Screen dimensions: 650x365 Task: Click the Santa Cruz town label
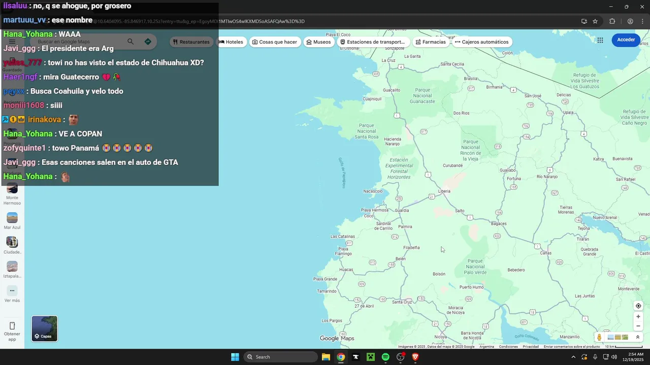pos(402,302)
